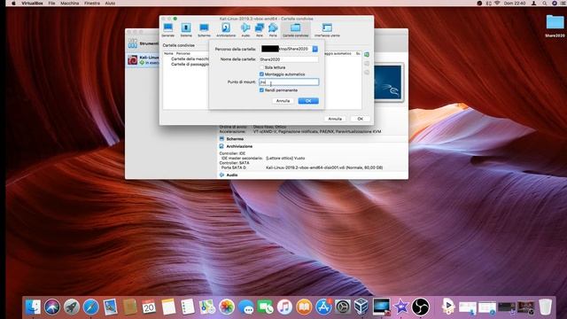Open the VirtualBox menu in menu bar
Screen dimensions: 567x319
click(32, 3)
